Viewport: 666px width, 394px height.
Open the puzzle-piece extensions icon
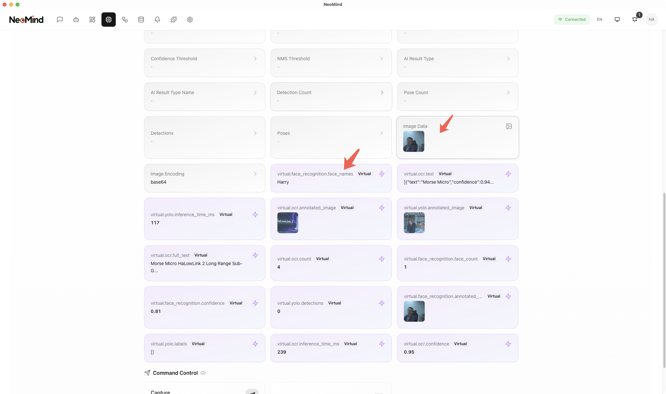point(174,20)
